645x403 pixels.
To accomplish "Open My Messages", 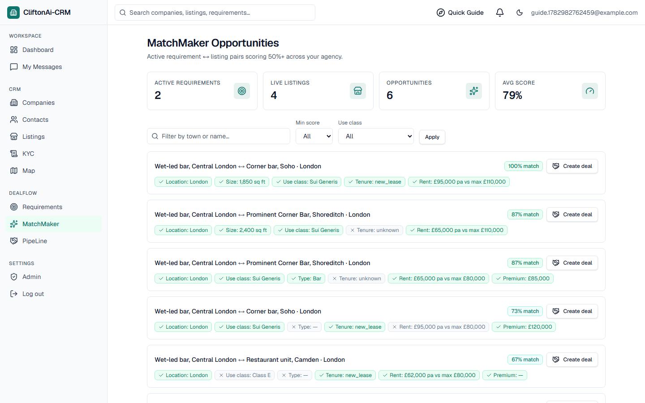I will pyautogui.click(x=54, y=67).
